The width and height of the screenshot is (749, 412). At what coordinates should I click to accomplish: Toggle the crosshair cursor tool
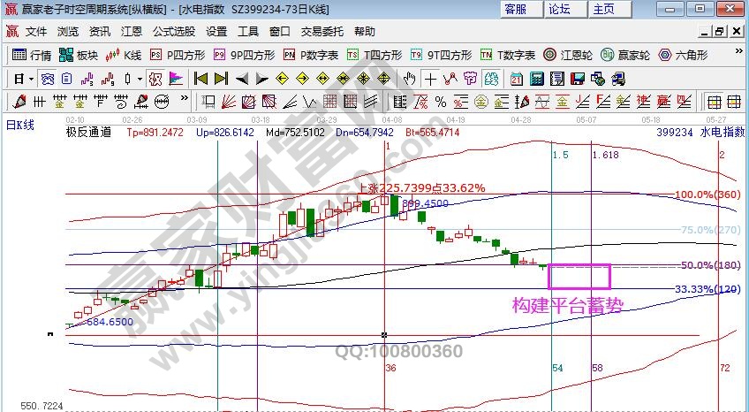428,78
